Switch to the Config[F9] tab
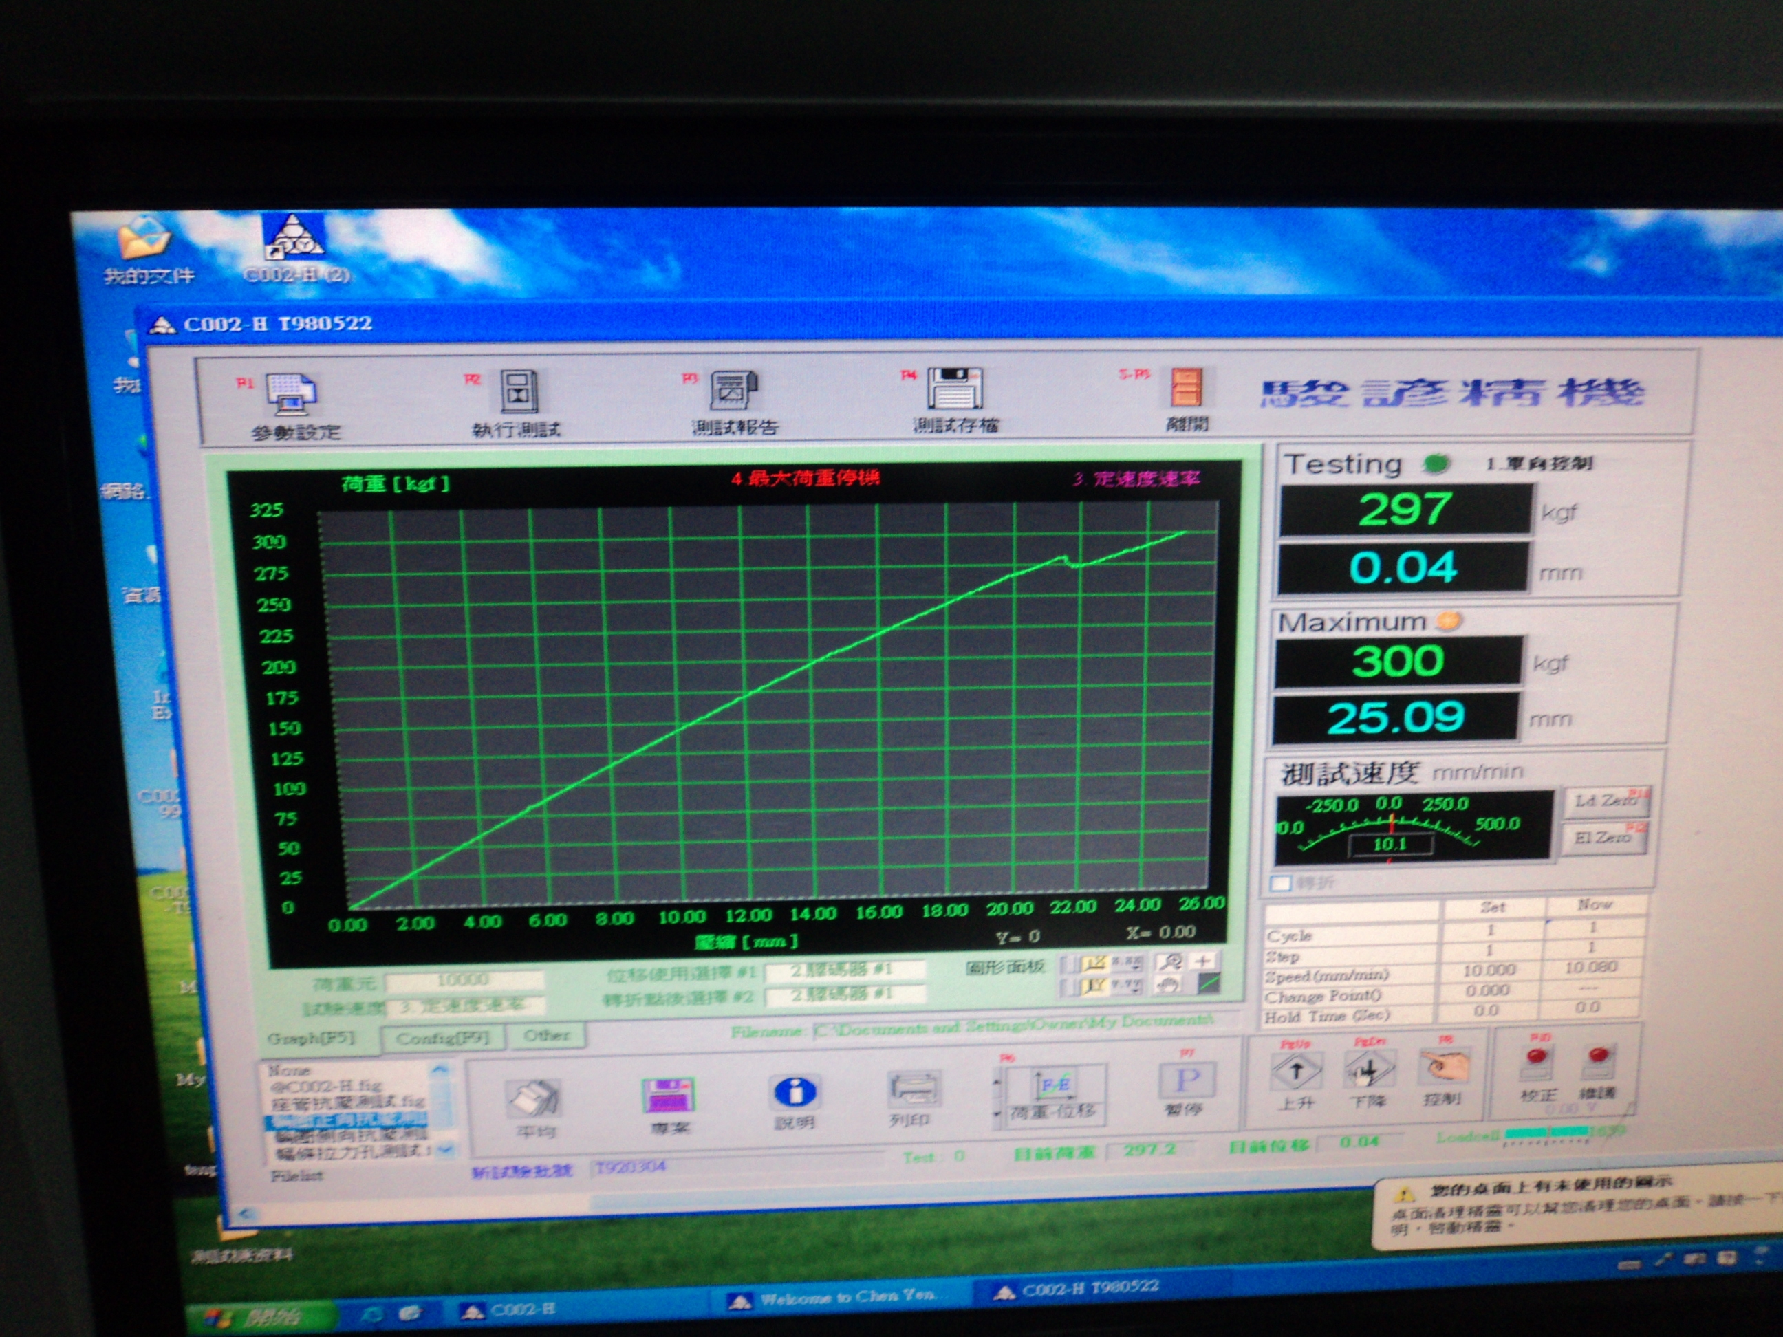The height and width of the screenshot is (1337, 1783). pos(442,1038)
